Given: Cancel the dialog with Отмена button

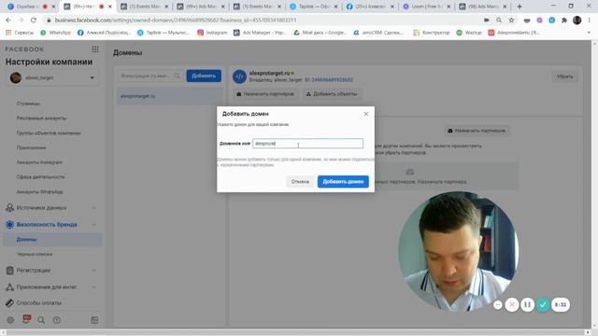Looking at the screenshot, I should 300,182.
